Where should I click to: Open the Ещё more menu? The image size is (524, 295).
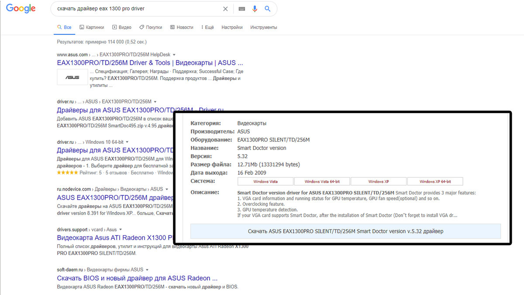pos(207,27)
